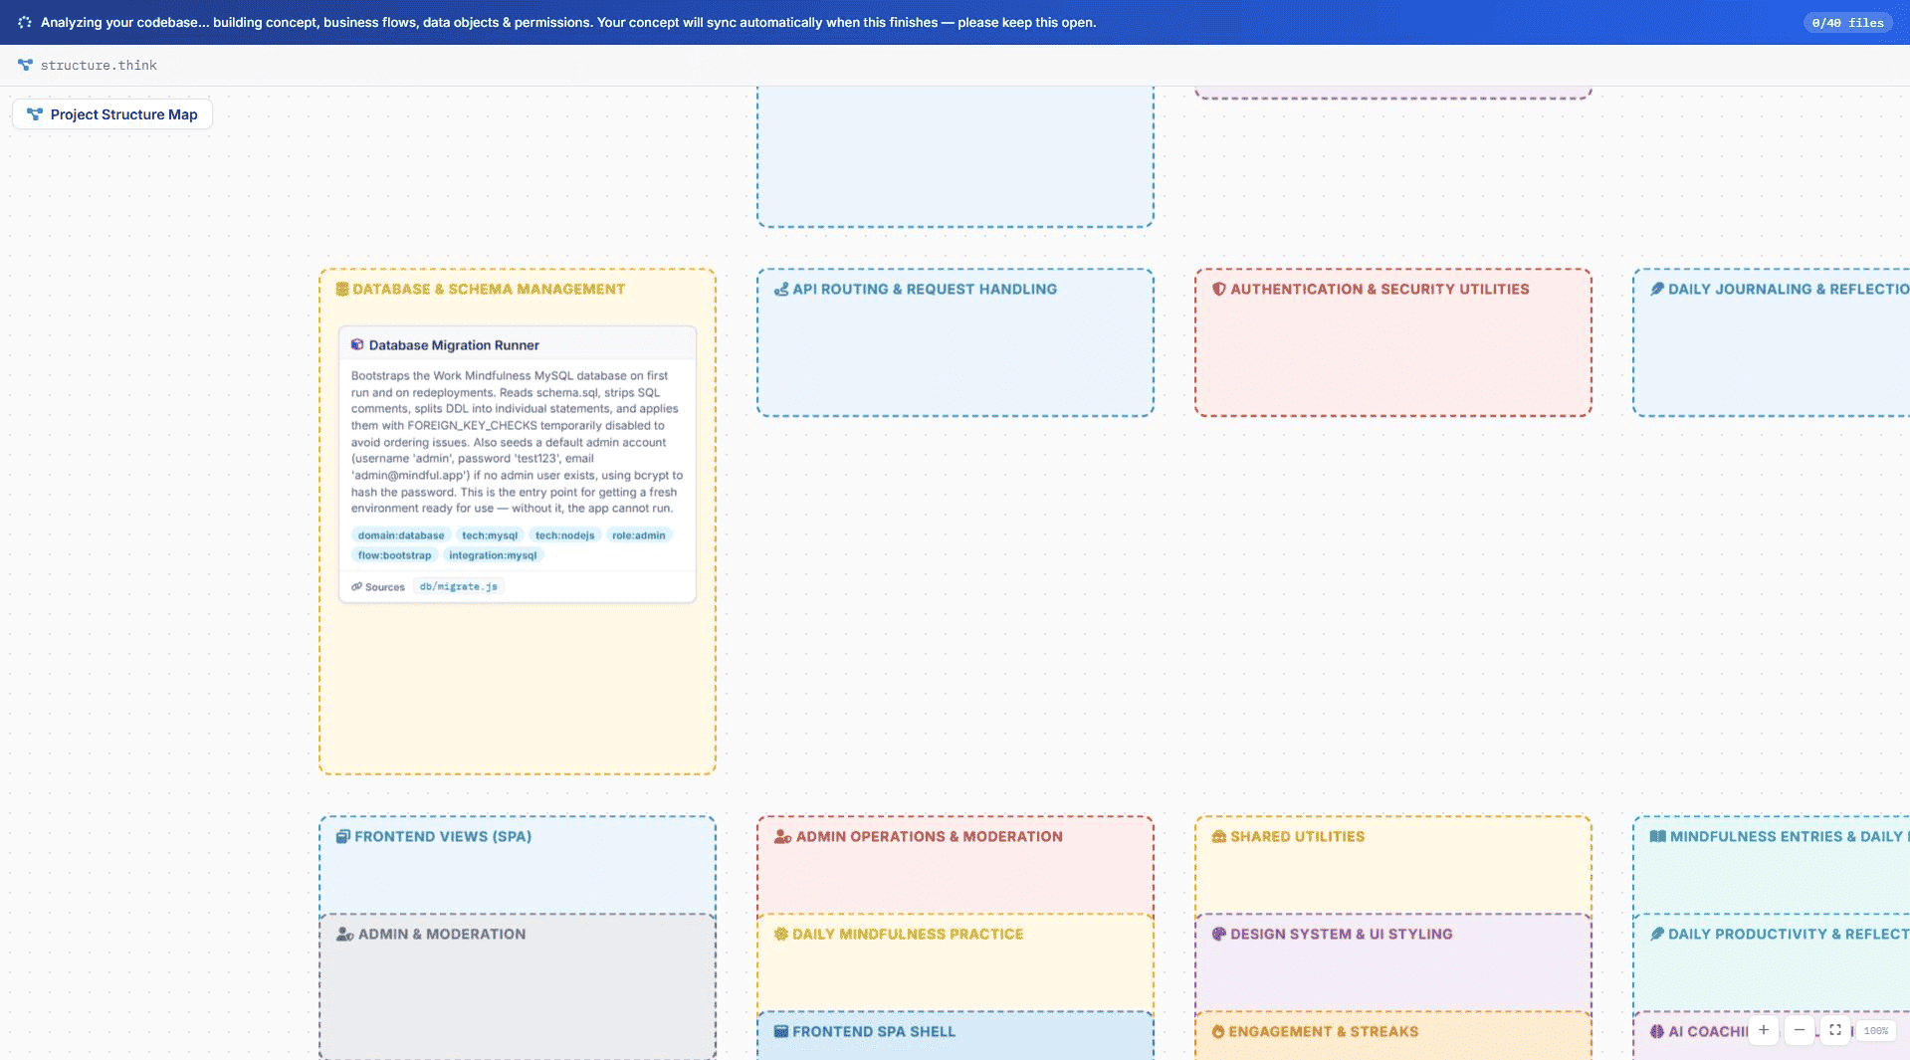Click the 100% zoom level indicator
The height and width of the screenshot is (1060, 1910).
pyautogui.click(x=1875, y=1031)
